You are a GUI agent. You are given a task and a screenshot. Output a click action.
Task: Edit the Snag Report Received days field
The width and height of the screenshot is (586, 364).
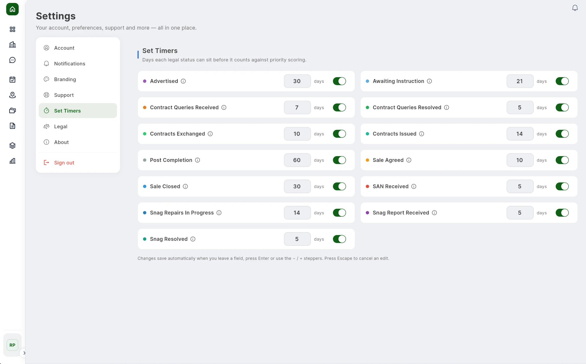(520, 213)
